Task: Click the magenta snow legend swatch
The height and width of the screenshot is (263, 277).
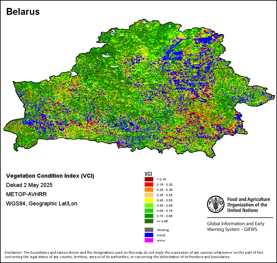Action: tap(149, 240)
